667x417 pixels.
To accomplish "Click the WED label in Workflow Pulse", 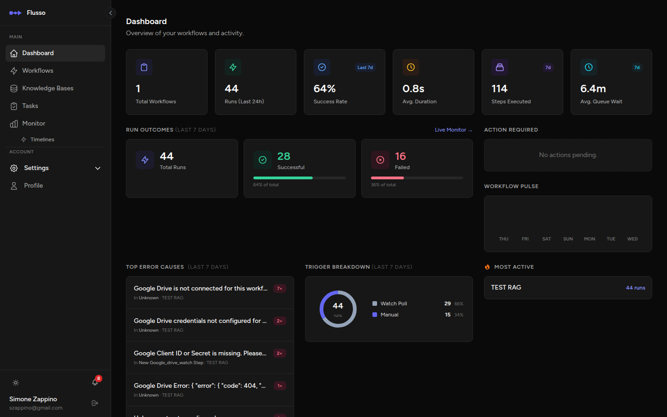I will tap(633, 239).
